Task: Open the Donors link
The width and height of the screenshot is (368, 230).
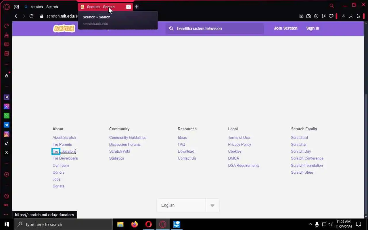Action: [58, 172]
